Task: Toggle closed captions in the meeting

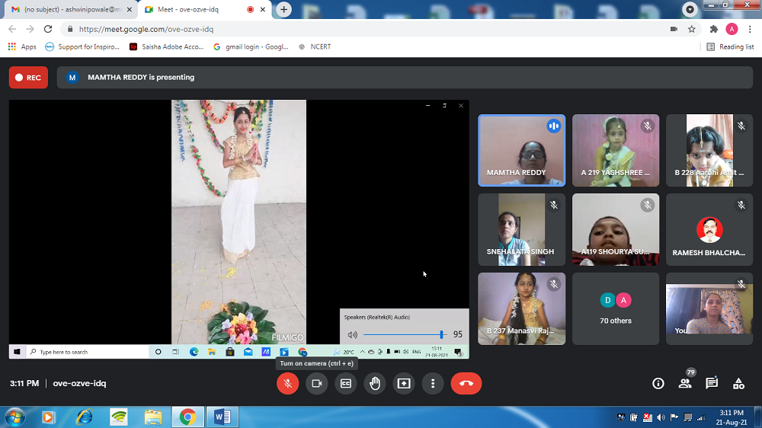Action: tap(345, 383)
